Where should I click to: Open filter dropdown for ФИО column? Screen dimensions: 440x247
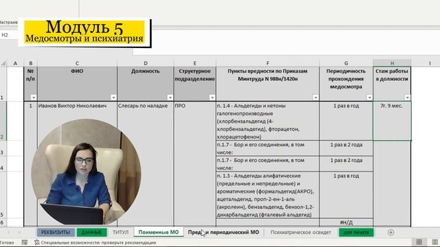[113, 97]
